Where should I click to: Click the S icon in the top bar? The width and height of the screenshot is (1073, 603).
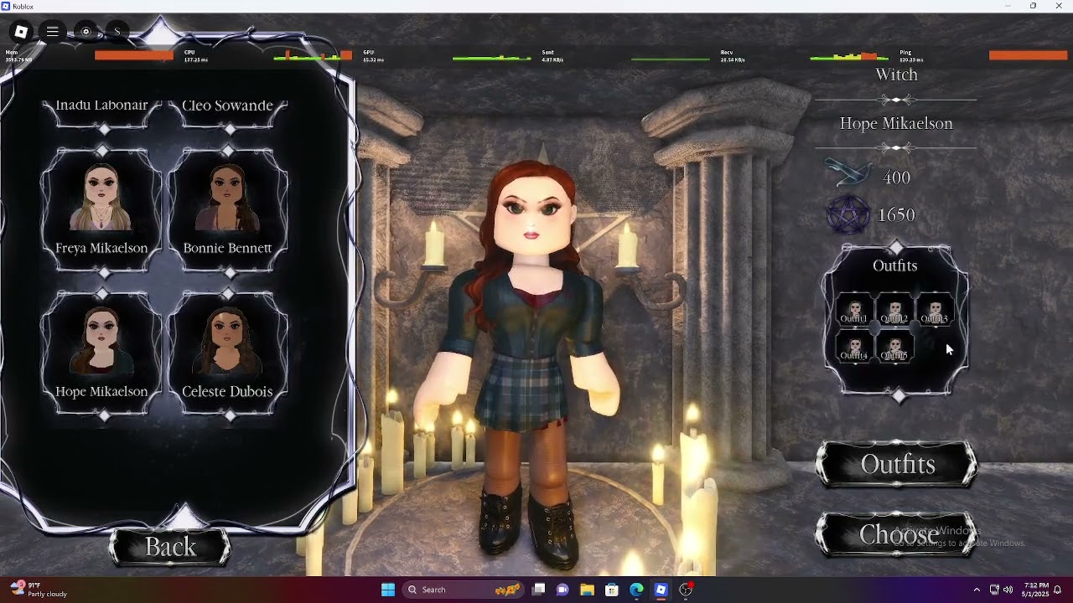pos(117,32)
